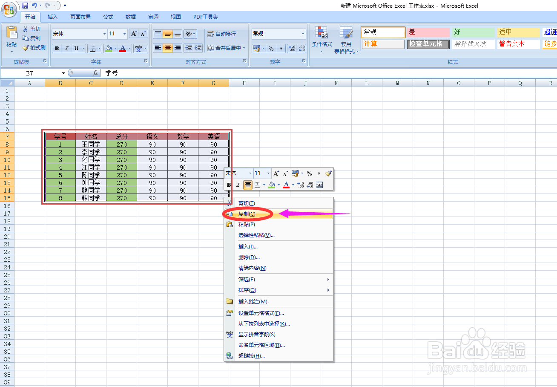Open Font dialog launcher in 字体 group
This screenshot has width=557, height=387.
click(x=146, y=62)
